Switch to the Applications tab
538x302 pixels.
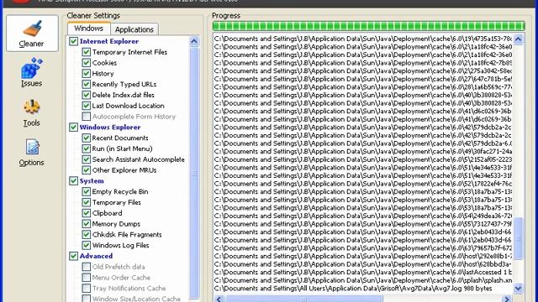coord(134,29)
